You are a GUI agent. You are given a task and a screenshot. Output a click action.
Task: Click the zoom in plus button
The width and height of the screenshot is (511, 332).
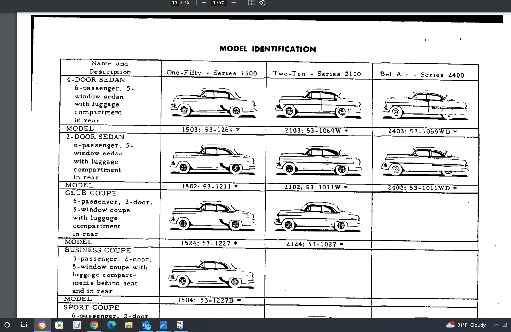[x=234, y=3]
